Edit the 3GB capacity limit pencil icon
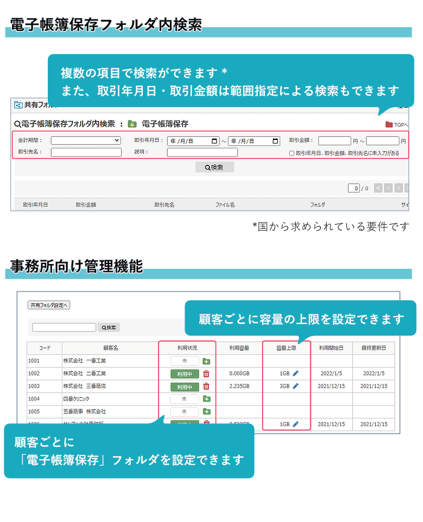 click(x=296, y=386)
